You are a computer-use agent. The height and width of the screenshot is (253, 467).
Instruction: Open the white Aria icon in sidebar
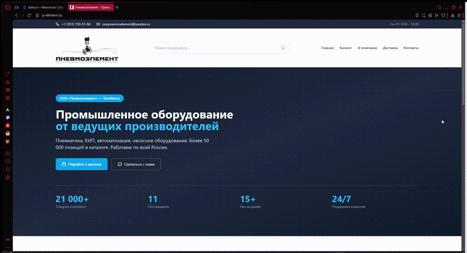coord(8,109)
